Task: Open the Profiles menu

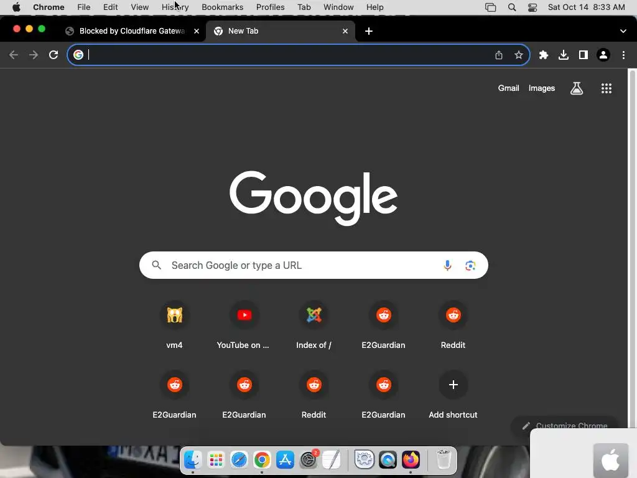Action: tap(270, 7)
